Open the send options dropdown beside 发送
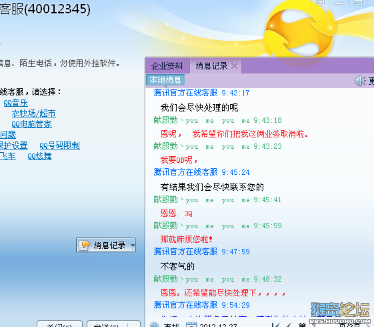Viewport: 374px width, 327px height. tap(134, 324)
